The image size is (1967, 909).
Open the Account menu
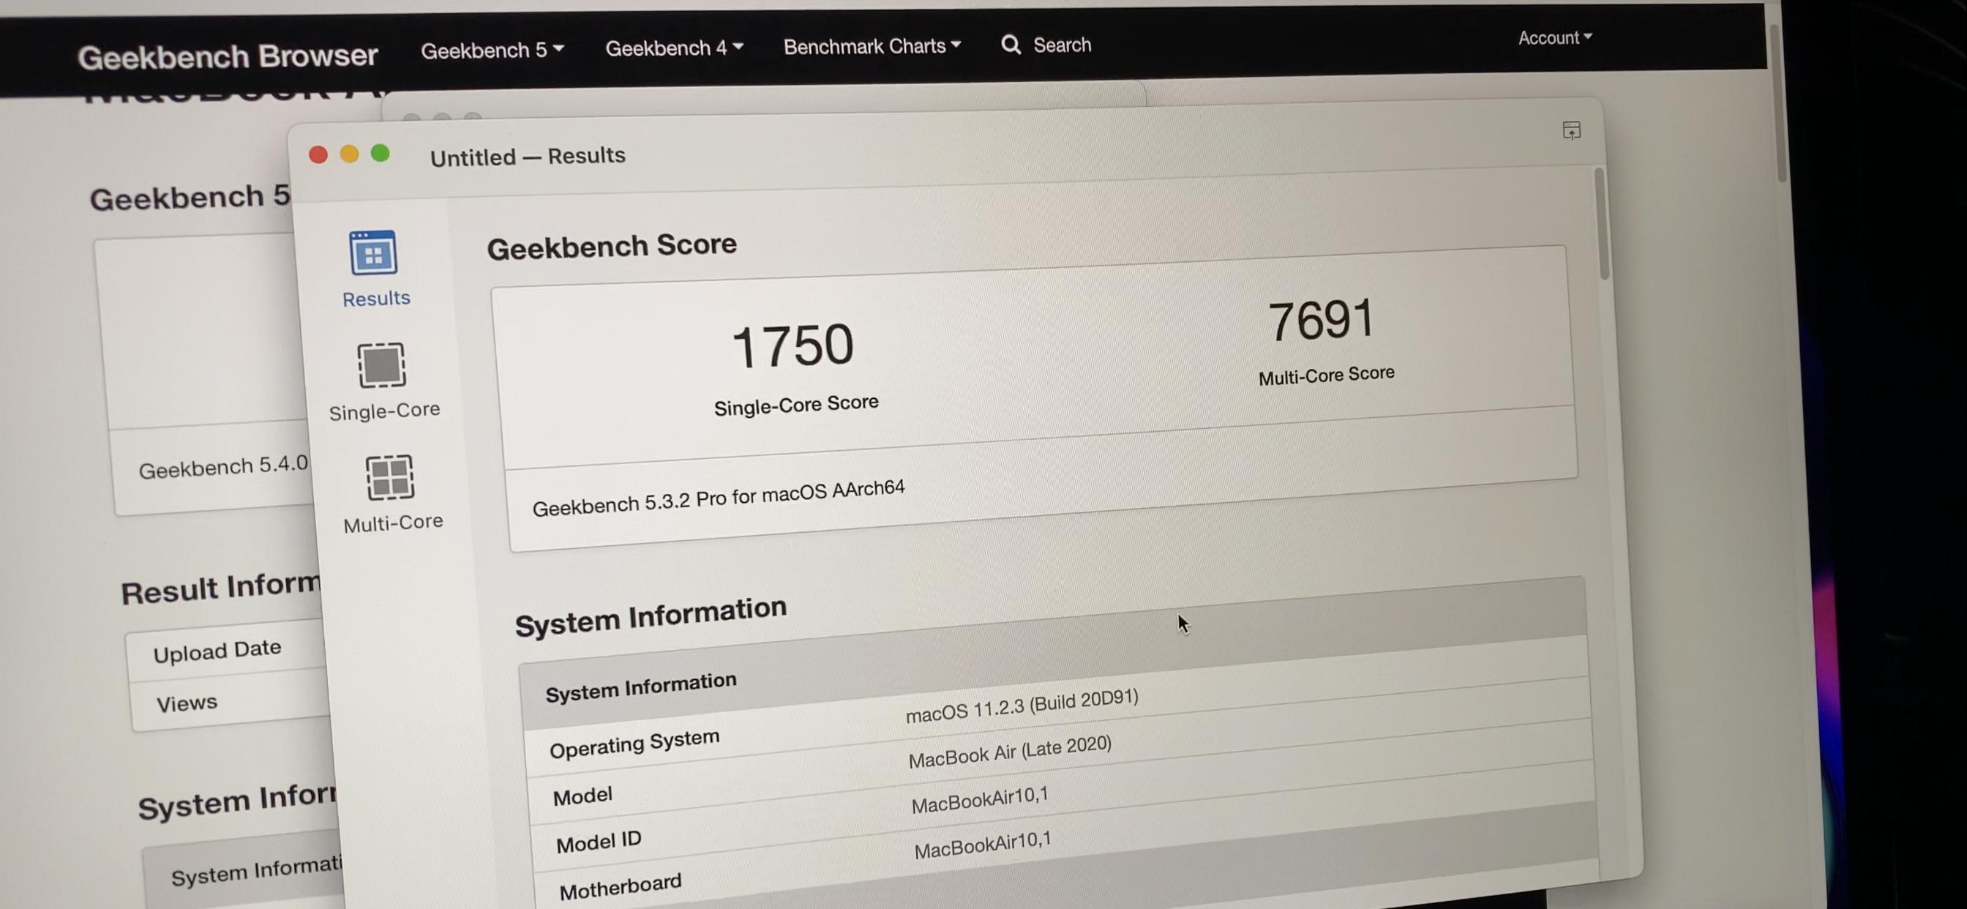(1554, 37)
